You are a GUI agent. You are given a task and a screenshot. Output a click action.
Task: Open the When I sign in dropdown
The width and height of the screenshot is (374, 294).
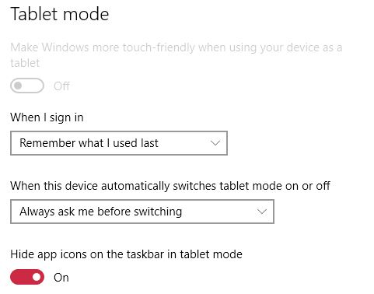click(119, 143)
